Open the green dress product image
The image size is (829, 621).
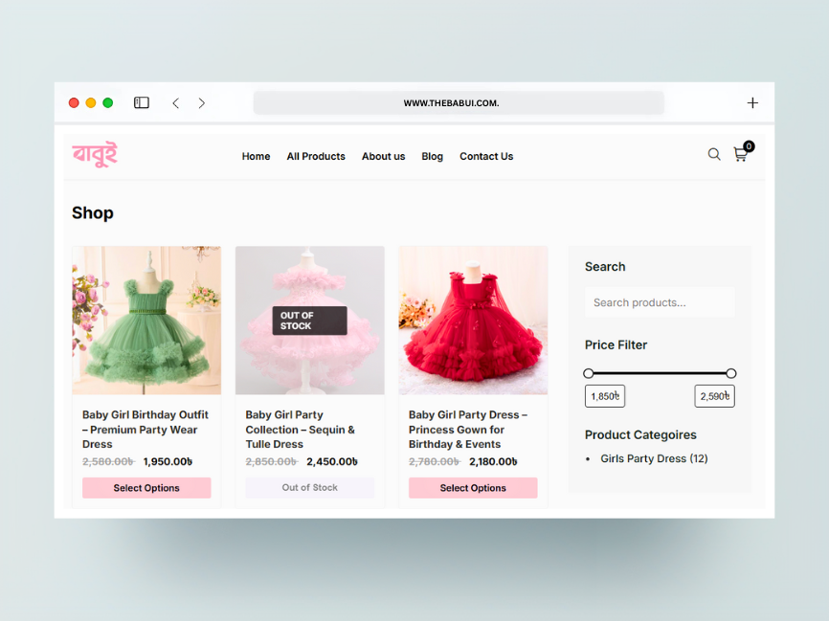(x=146, y=321)
